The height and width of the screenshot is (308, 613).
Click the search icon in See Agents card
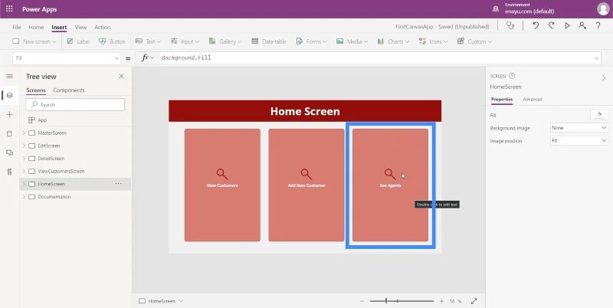(x=390, y=175)
